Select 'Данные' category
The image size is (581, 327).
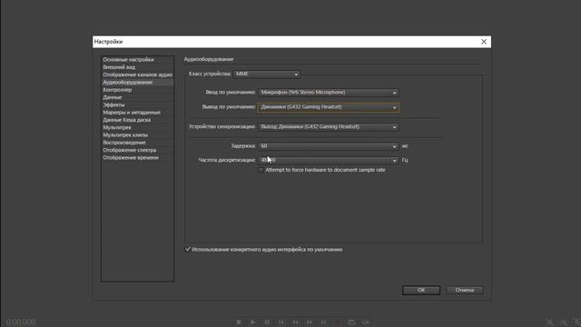click(x=137, y=97)
